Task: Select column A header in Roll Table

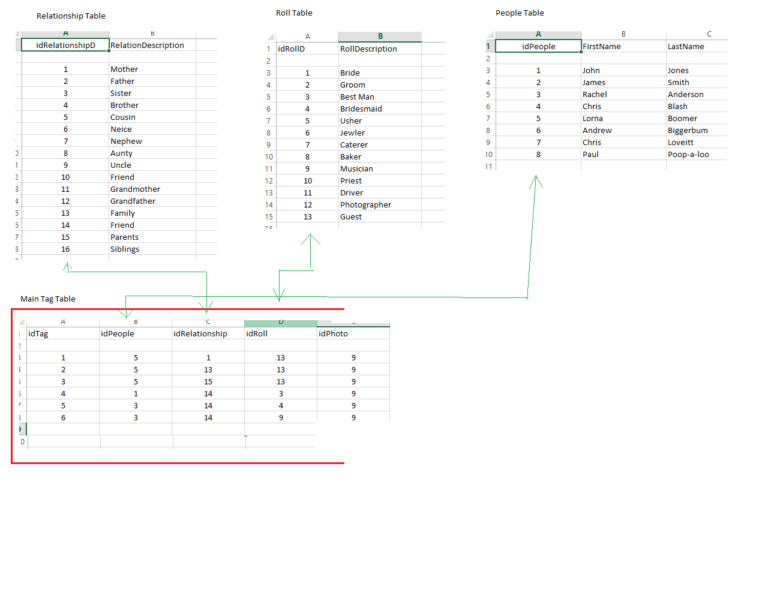Action: point(307,37)
